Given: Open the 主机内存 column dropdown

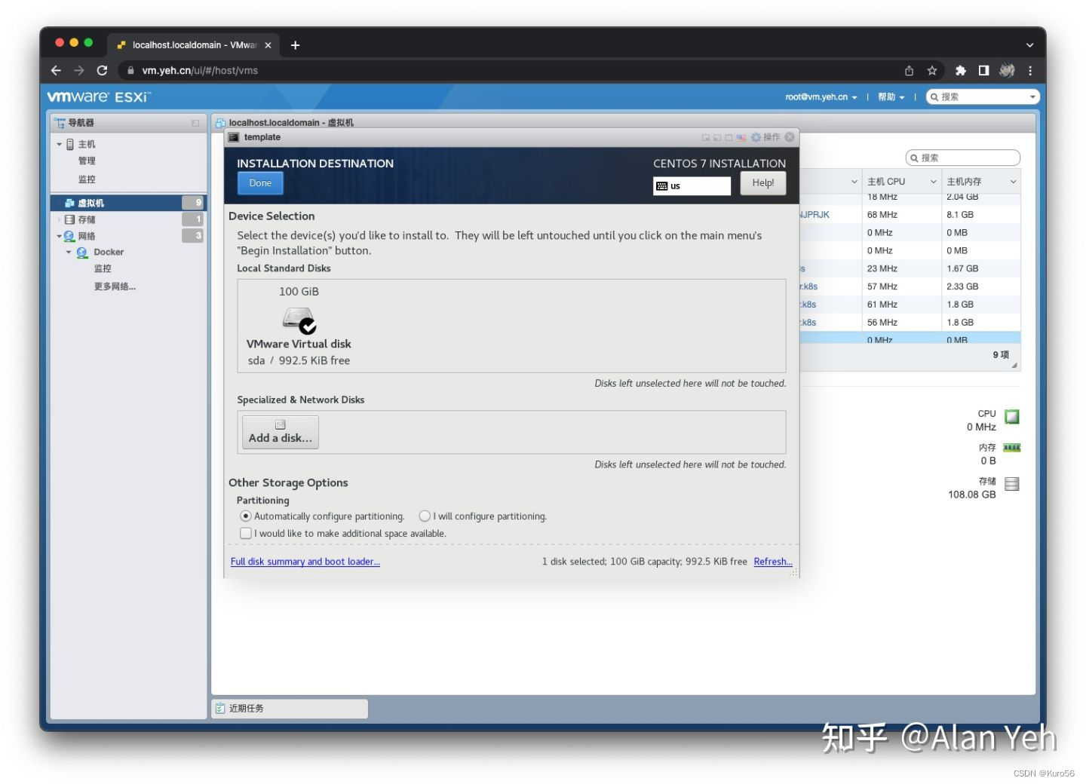Looking at the screenshot, I should 1013,182.
